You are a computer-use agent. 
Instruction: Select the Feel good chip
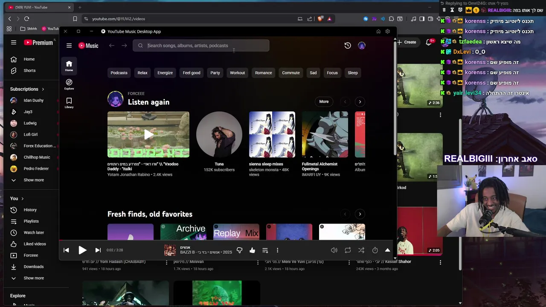(x=192, y=73)
